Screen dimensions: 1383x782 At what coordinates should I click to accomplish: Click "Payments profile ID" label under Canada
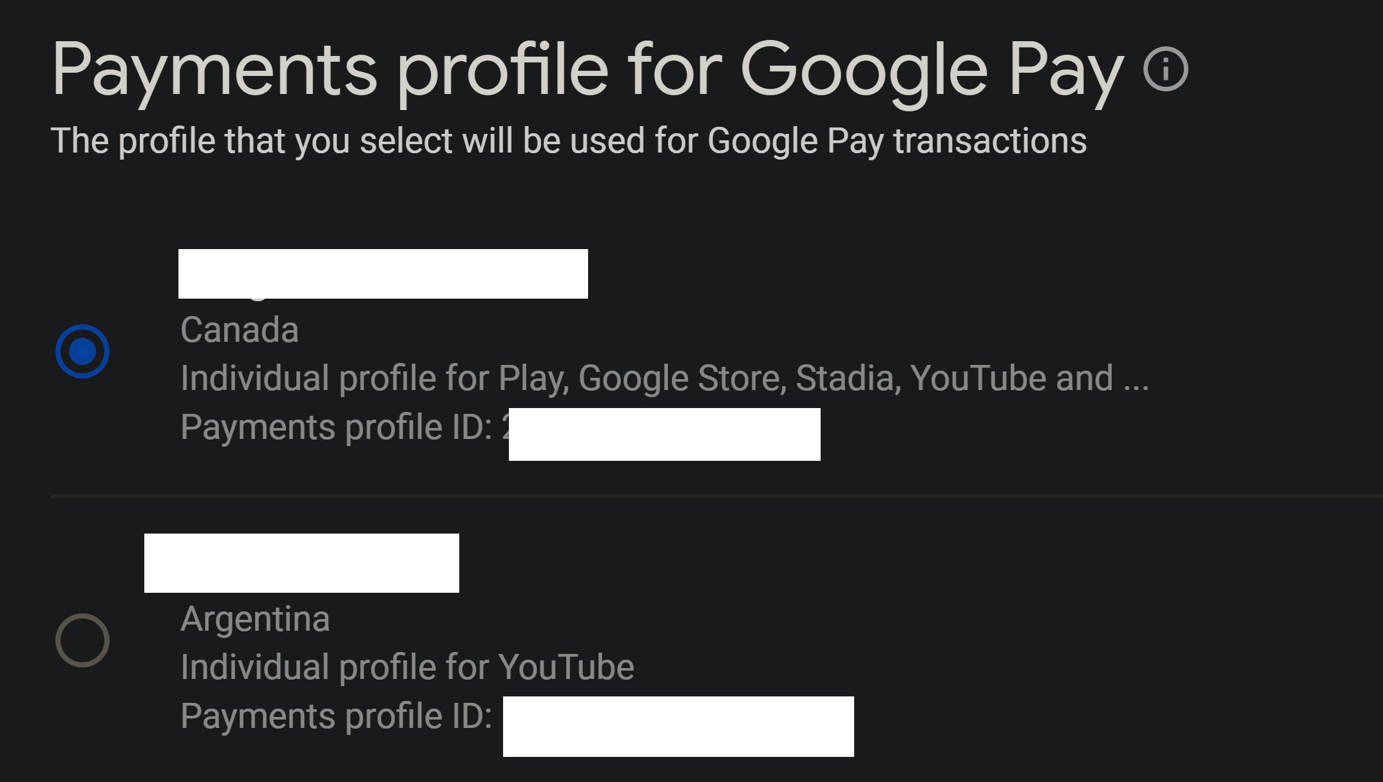pyautogui.click(x=336, y=427)
